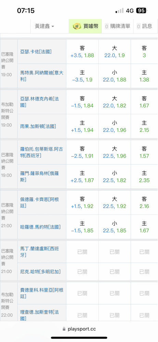This screenshot has width=158, height=342.
Task: Tap the cellular signal bars icon
Action: (119, 11)
